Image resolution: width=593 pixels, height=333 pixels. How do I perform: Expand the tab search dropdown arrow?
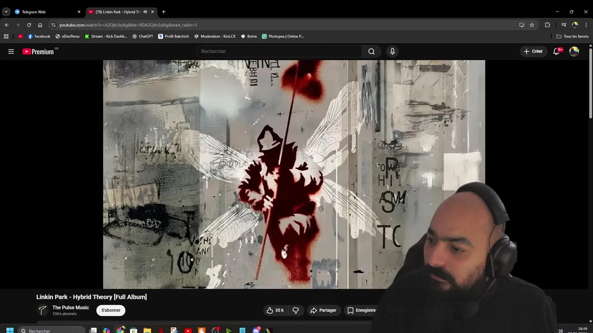pos(6,12)
